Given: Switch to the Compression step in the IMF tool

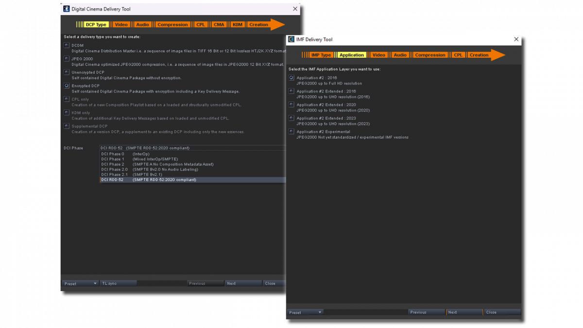Looking at the screenshot, I should tap(430, 55).
